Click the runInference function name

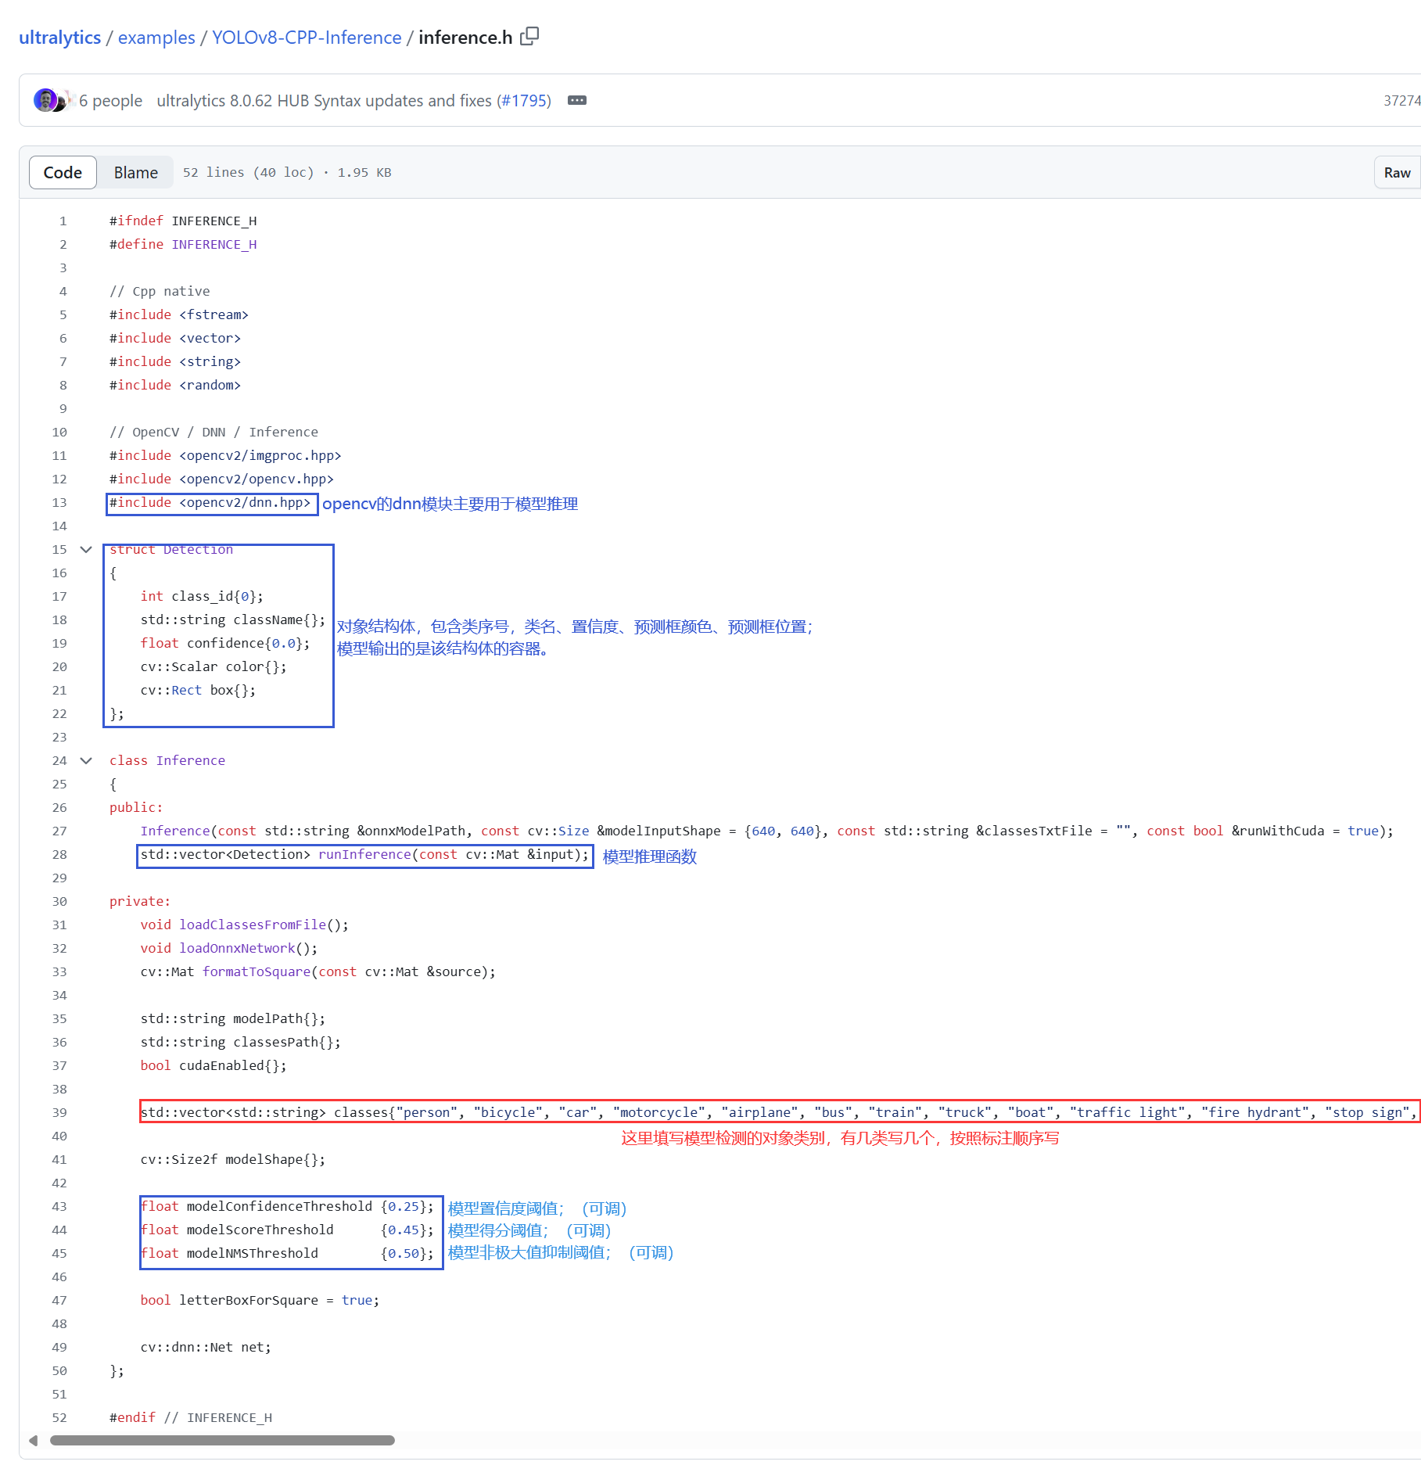(364, 854)
